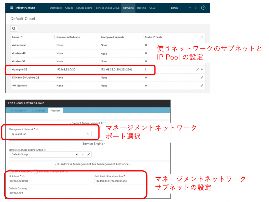The height and width of the screenshot is (202, 269).
Task: Open the Routing page
Action: (x=142, y=8)
